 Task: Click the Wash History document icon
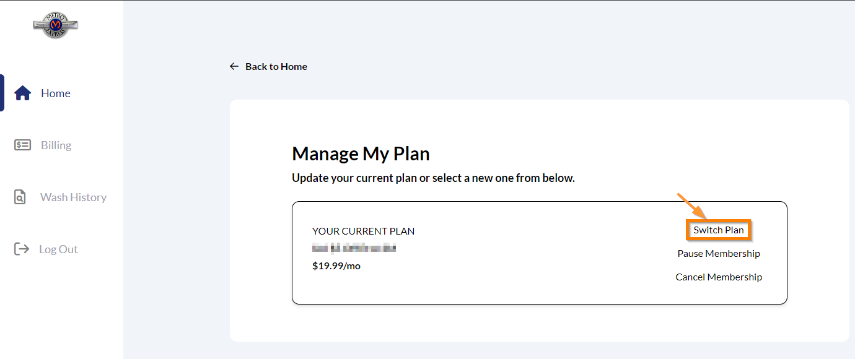pyautogui.click(x=20, y=197)
